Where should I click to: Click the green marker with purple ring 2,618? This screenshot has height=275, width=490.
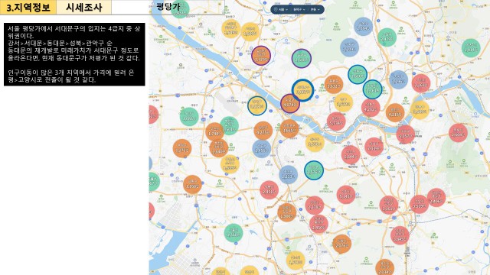click(x=301, y=58)
